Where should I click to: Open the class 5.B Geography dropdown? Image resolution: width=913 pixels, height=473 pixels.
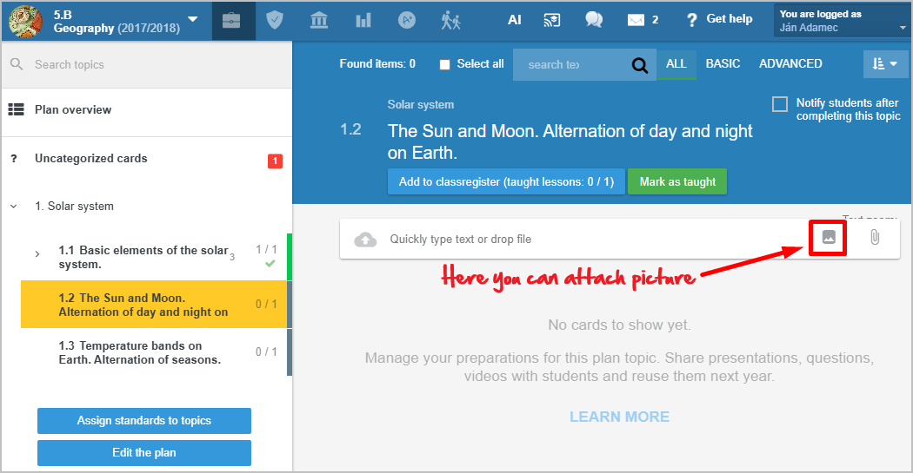[192, 20]
